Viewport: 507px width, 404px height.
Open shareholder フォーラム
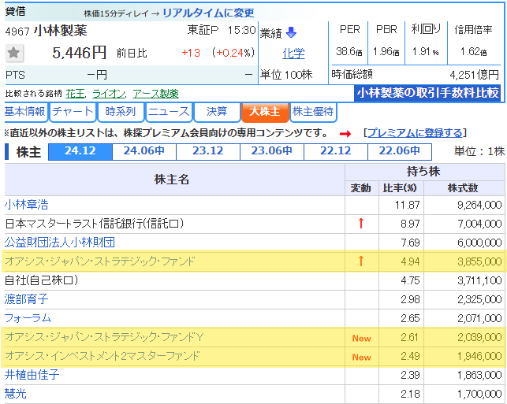(x=28, y=318)
